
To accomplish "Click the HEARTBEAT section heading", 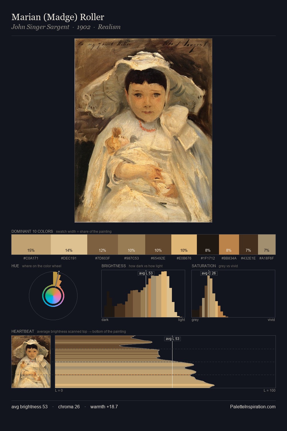I will click(23, 331).
